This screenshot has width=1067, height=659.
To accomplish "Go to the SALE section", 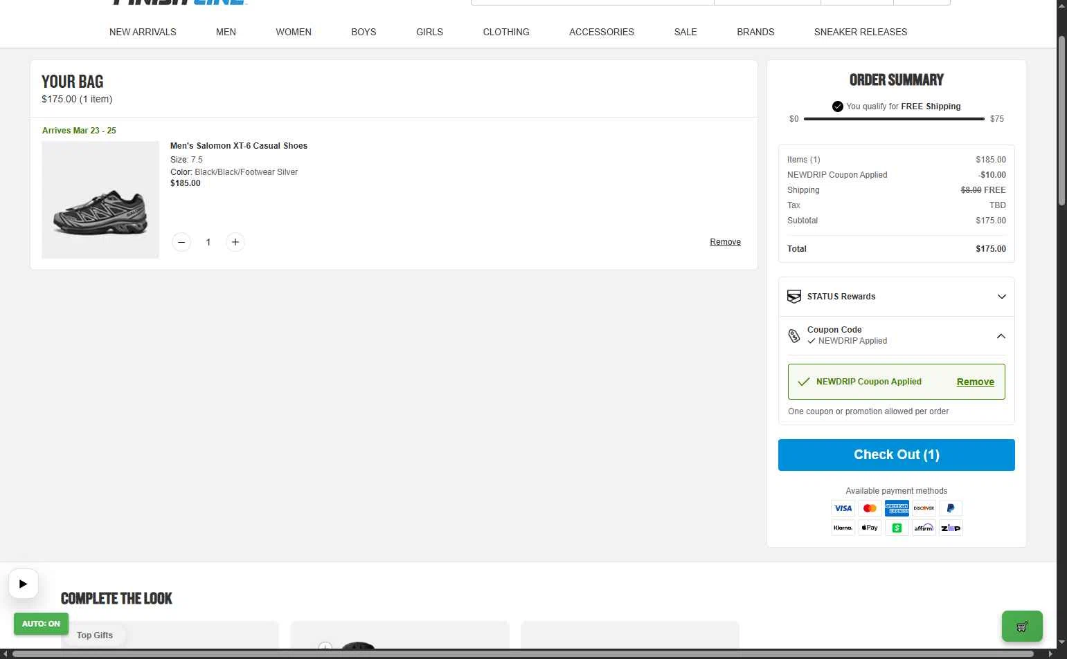I will tap(685, 32).
